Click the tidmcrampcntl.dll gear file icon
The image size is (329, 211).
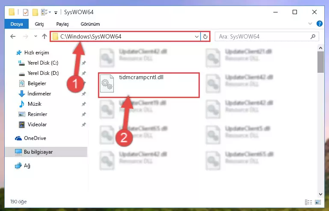click(x=107, y=83)
